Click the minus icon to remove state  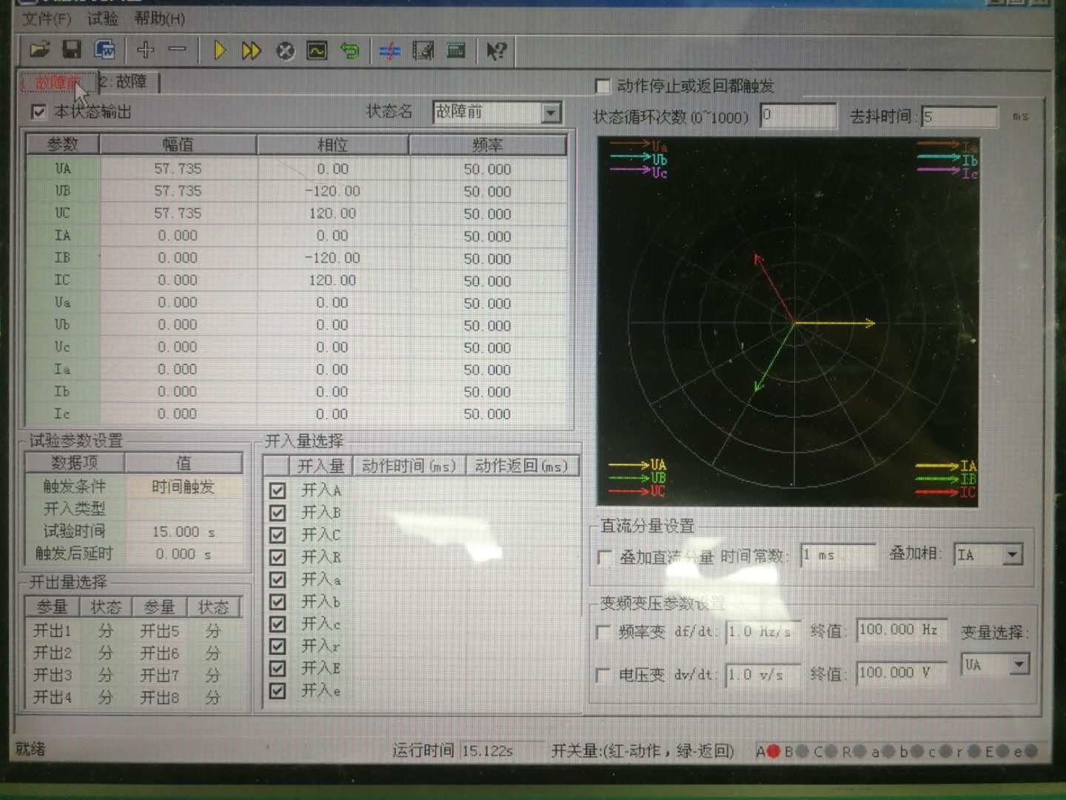[x=178, y=50]
